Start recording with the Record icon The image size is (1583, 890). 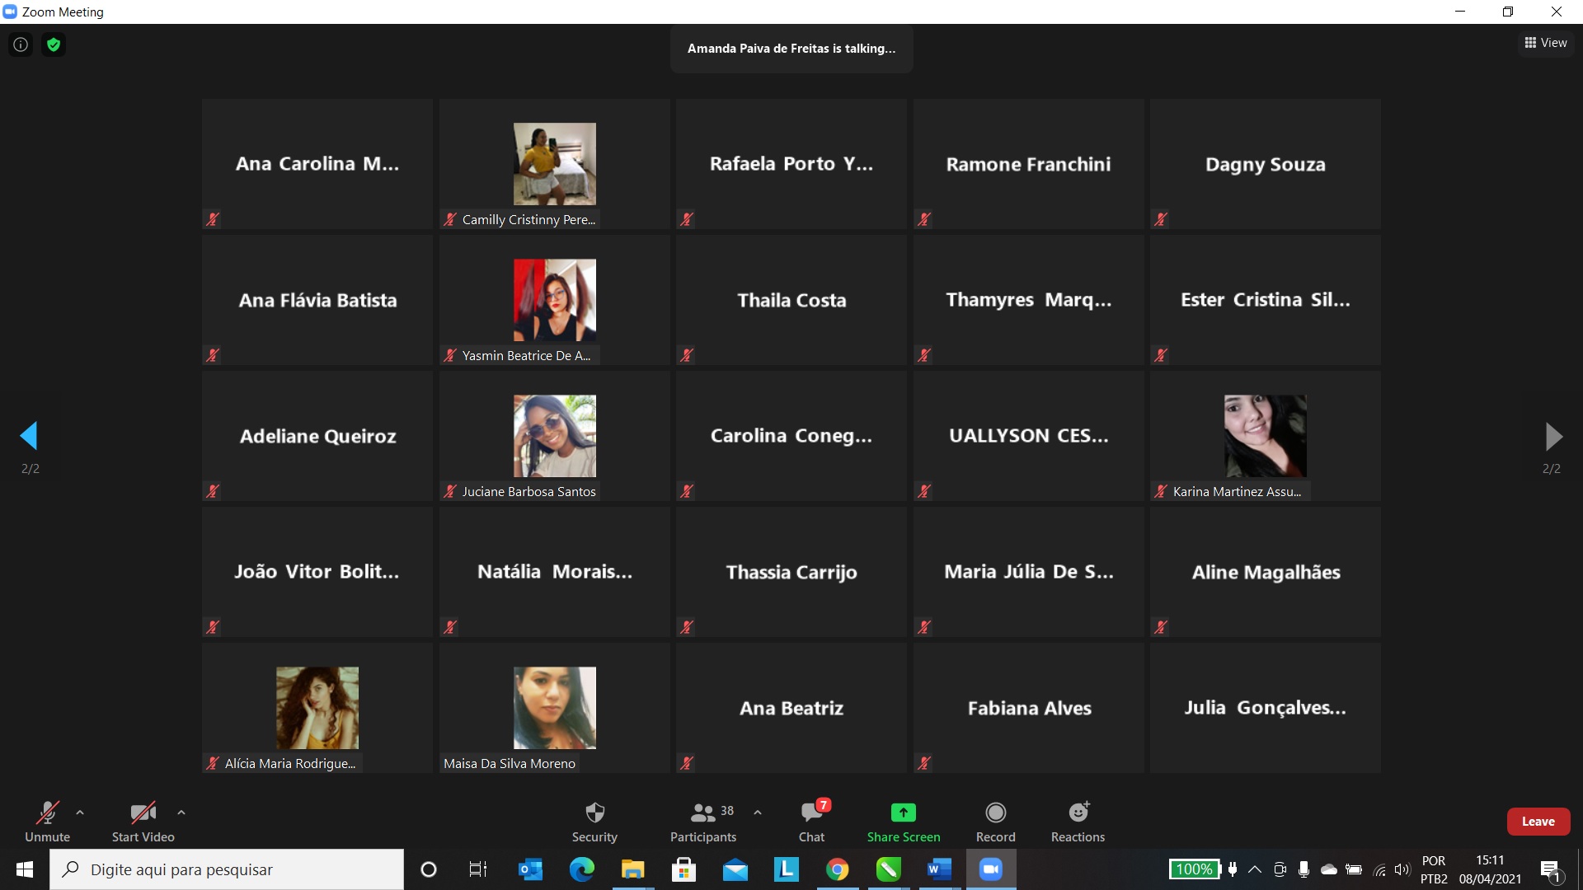tap(995, 813)
